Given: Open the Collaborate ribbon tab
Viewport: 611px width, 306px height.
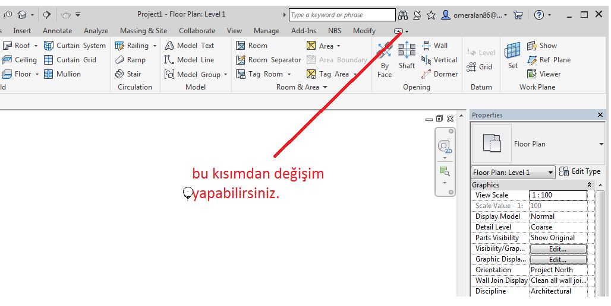Looking at the screenshot, I should [x=197, y=31].
